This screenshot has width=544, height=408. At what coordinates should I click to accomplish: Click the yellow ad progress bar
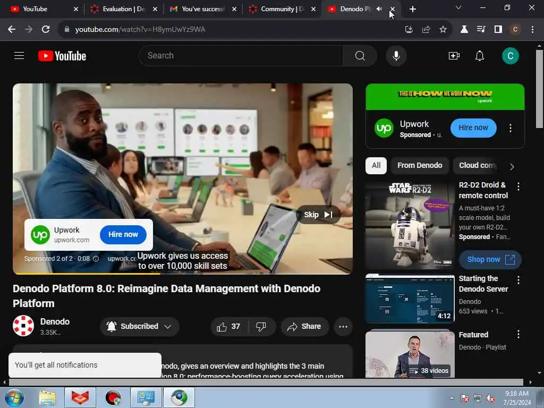86,274
